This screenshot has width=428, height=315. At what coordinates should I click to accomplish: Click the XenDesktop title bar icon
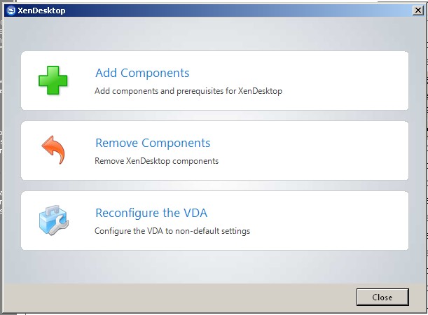11,10
